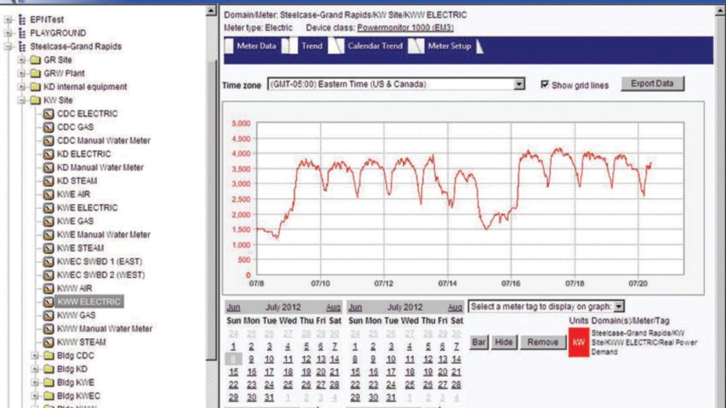Click the KD STEAM meter icon
726x408 pixels.
click(49, 181)
